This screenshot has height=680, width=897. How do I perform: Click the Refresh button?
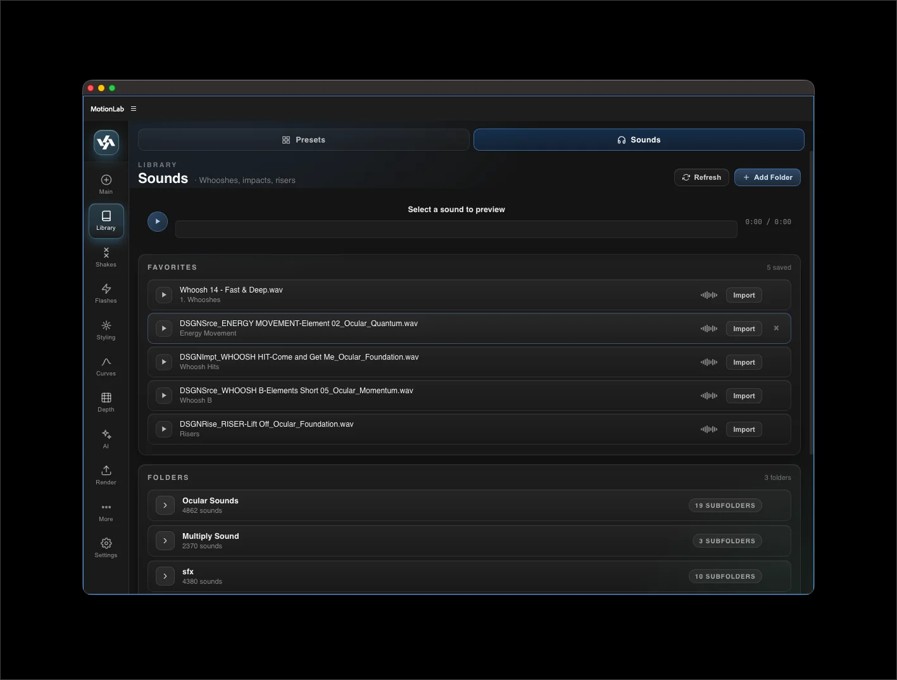pyautogui.click(x=701, y=177)
